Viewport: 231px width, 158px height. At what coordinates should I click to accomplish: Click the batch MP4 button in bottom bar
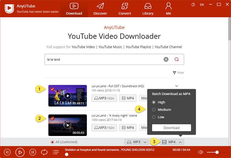(x=168, y=142)
